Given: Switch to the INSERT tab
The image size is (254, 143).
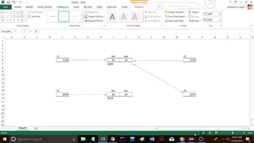Looking at the screenshot, I should tap(29, 7).
